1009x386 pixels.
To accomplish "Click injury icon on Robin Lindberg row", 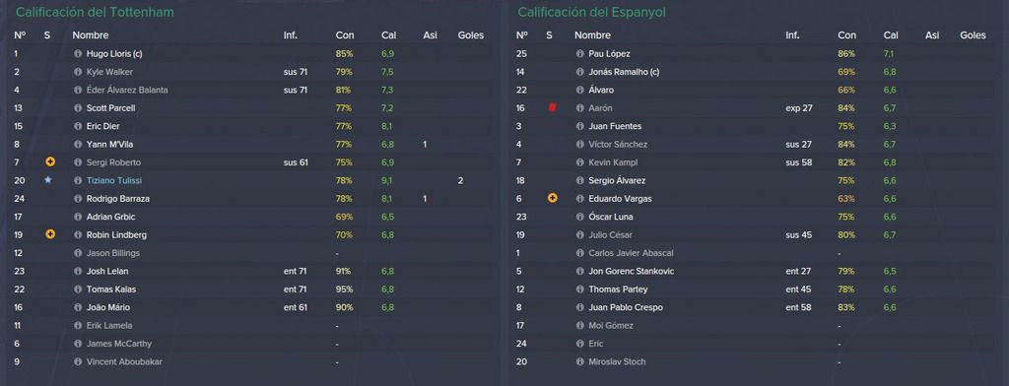I will (x=50, y=234).
